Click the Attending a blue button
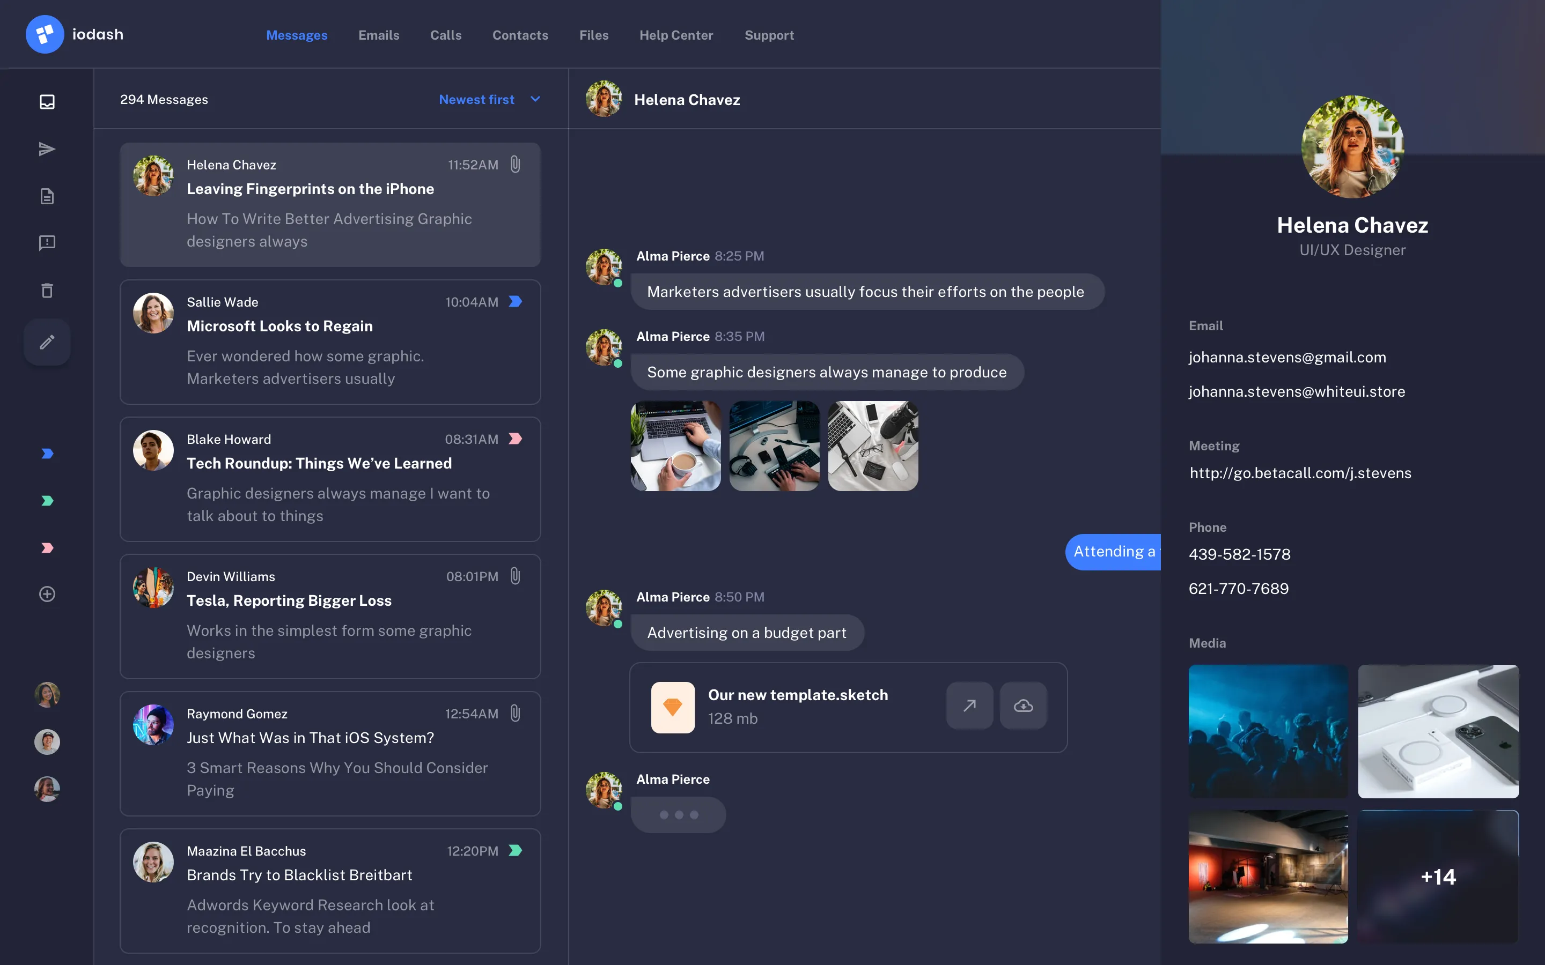This screenshot has height=965, width=1545. [1114, 552]
